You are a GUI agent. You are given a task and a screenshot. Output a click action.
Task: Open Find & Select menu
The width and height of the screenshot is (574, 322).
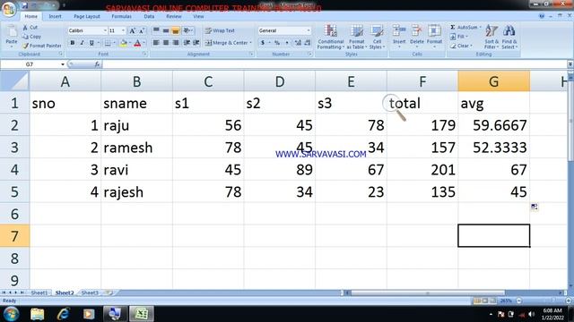click(x=509, y=37)
